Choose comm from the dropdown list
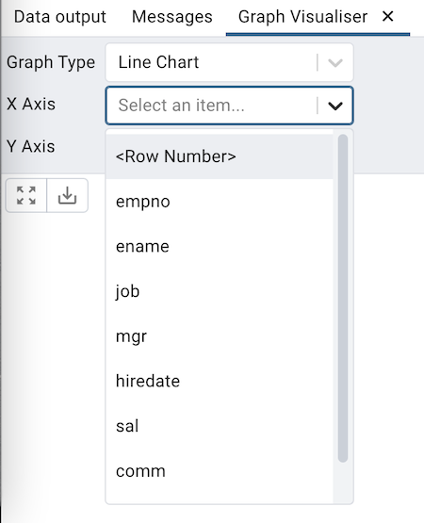This screenshot has height=523, width=424. tap(220, 471)
